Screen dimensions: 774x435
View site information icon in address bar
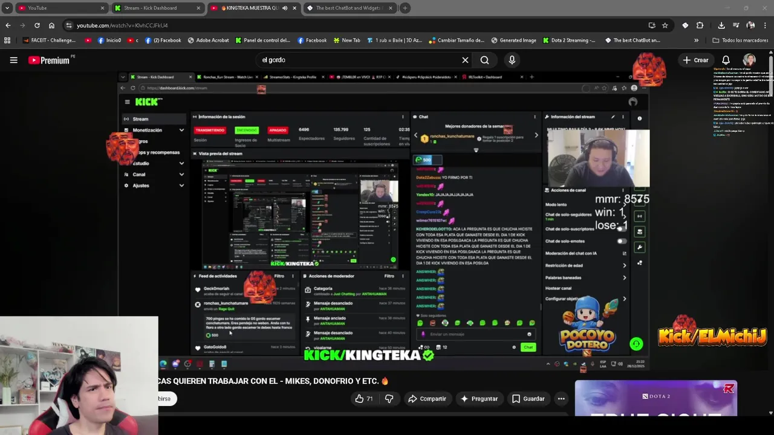(x=69, y=25)
